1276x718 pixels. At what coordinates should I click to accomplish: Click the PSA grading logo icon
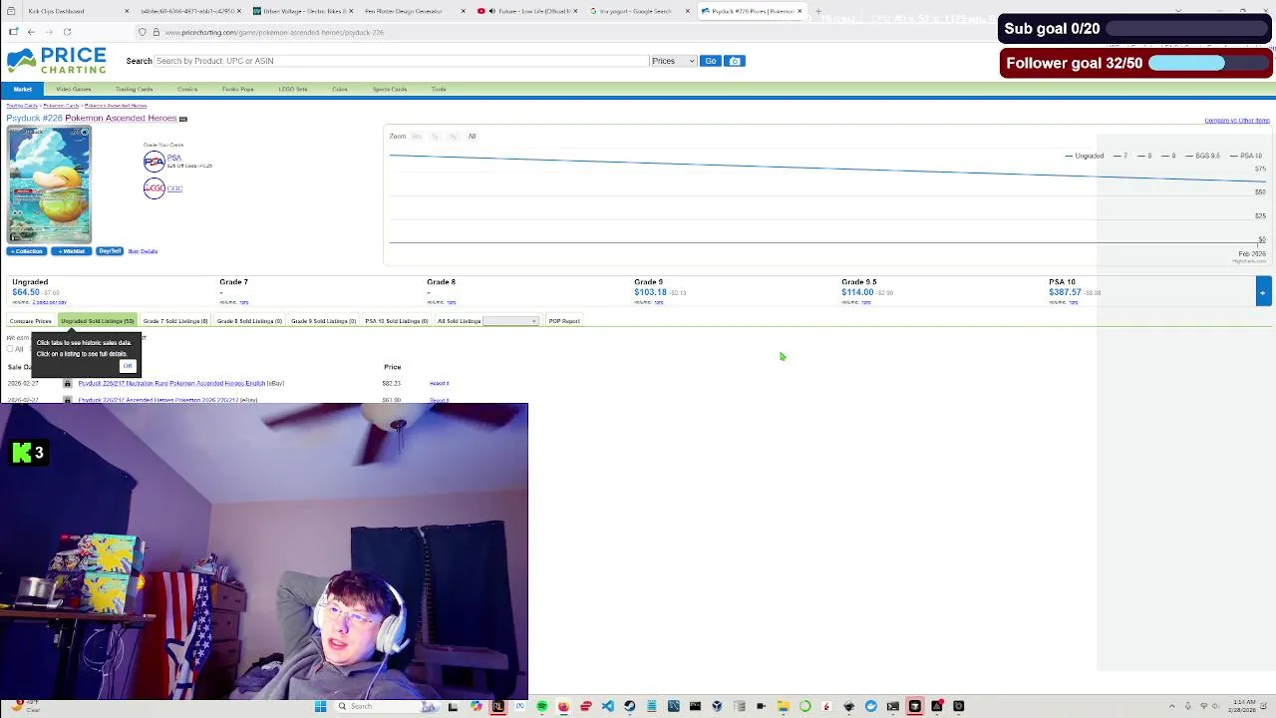pyautogui.click(x=154, y=161)
